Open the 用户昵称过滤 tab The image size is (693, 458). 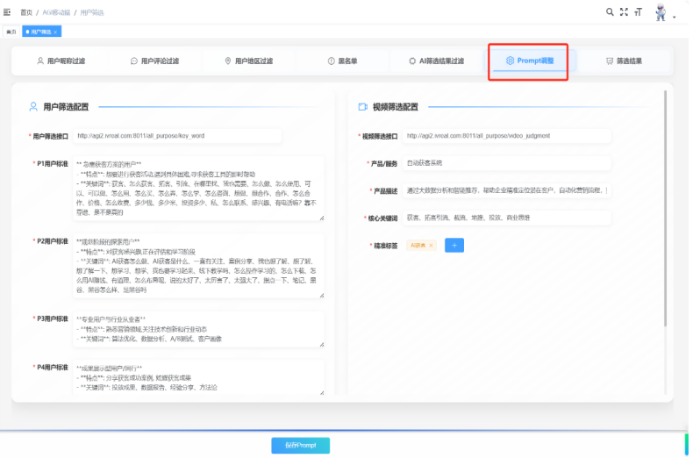(61, 61)
